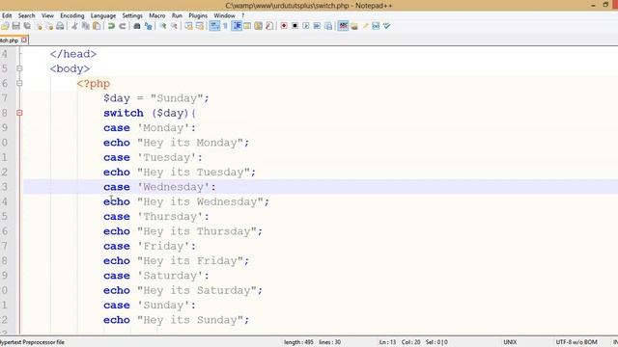The width and height of the screenshot is (618, 347).
Task: Toggle the Indent Guide toolbar icon
Action: 237,26
